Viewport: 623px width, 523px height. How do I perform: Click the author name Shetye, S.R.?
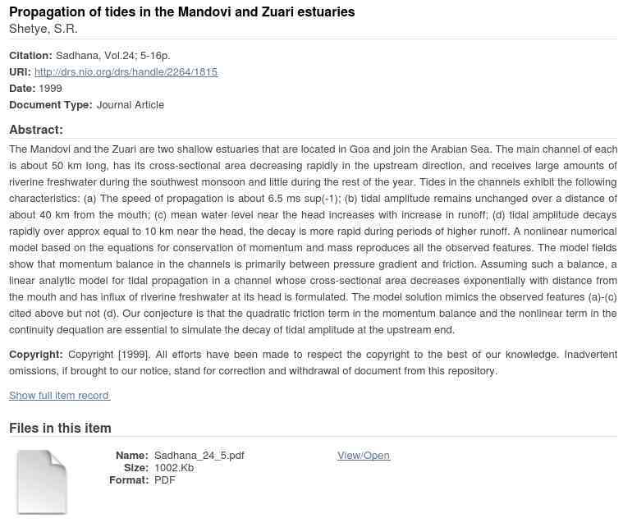pyautogui.click(x=44, y=30)
